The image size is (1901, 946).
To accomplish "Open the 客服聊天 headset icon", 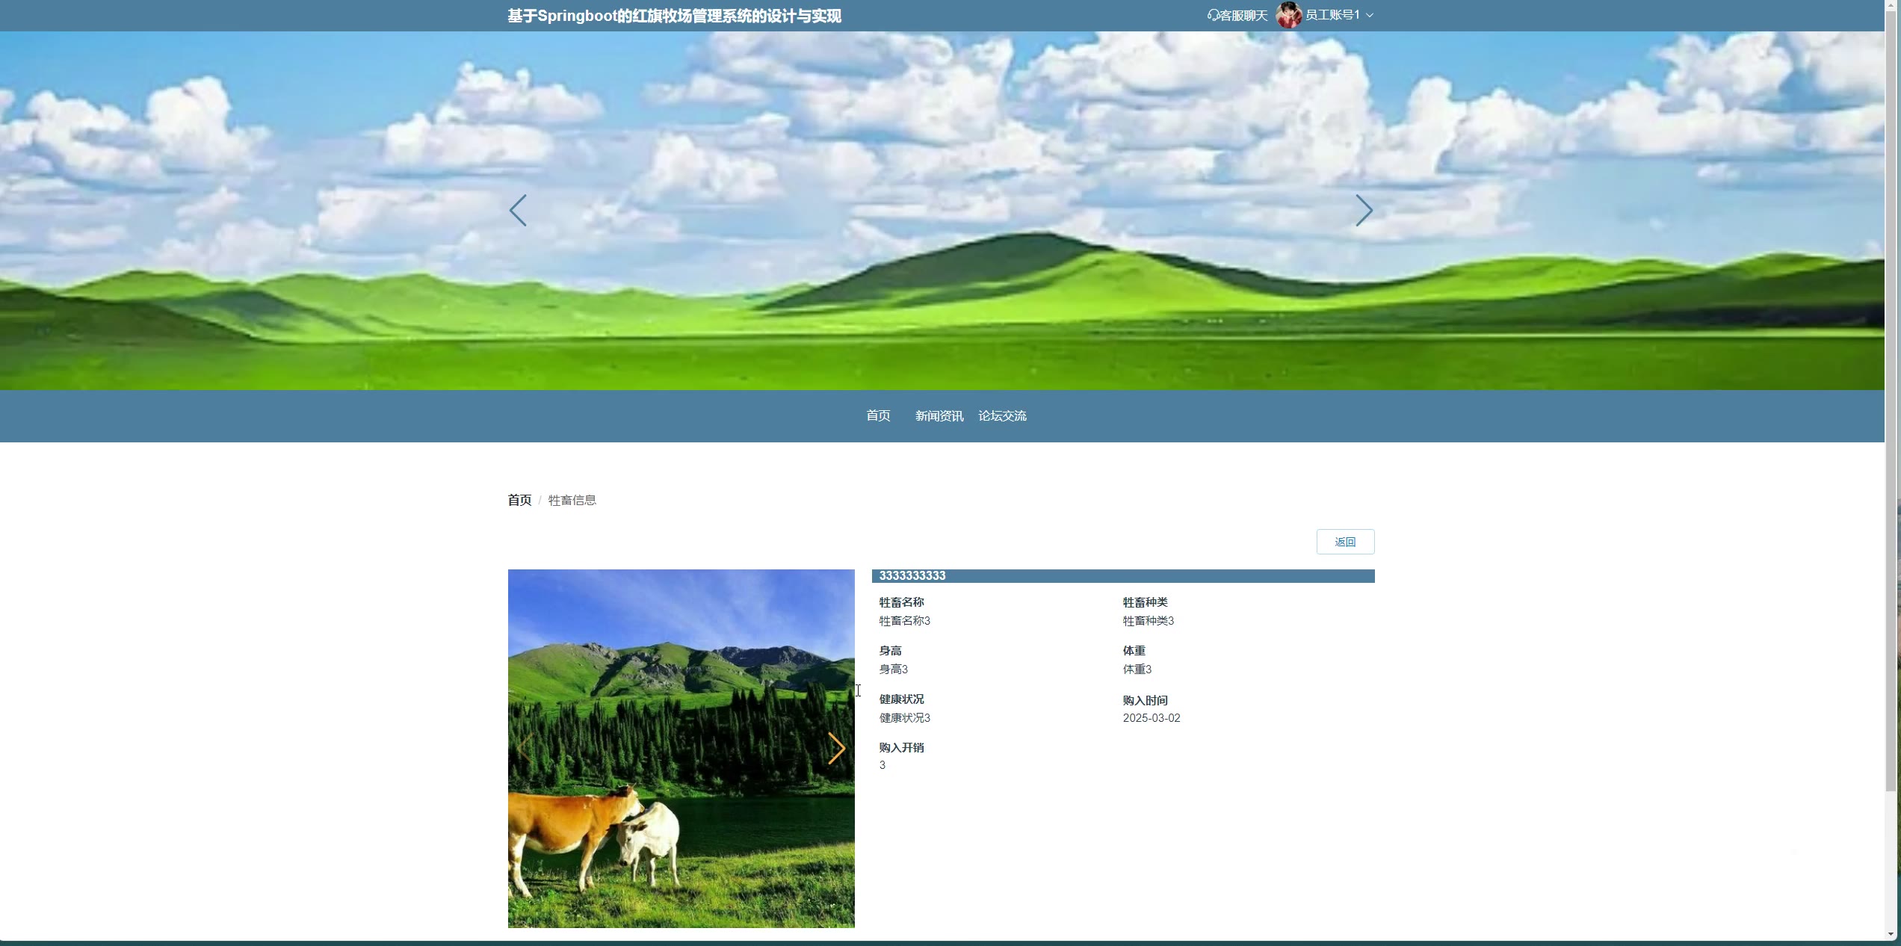I will click(x=1213, y=15).
